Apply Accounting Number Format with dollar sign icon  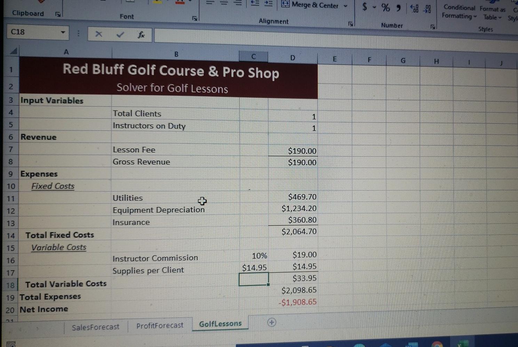click(364, 7)
